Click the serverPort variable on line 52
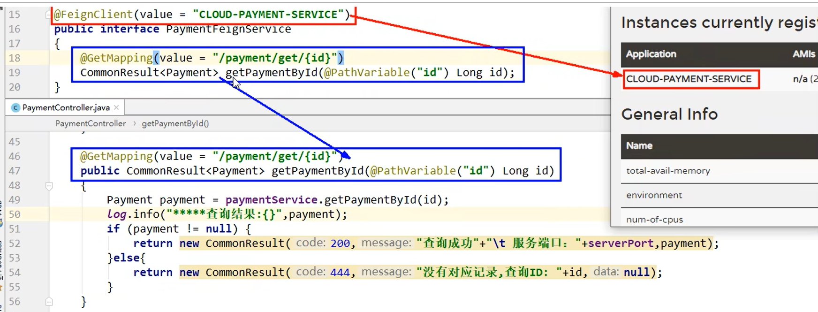This screenshot has height=312, width=818. pos(621,244)
